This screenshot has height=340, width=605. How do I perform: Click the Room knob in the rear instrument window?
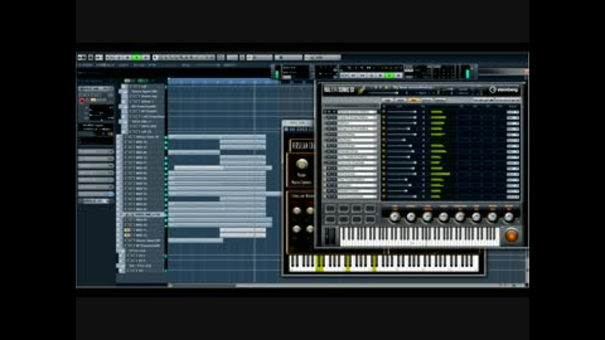click(x=302, y=164)
